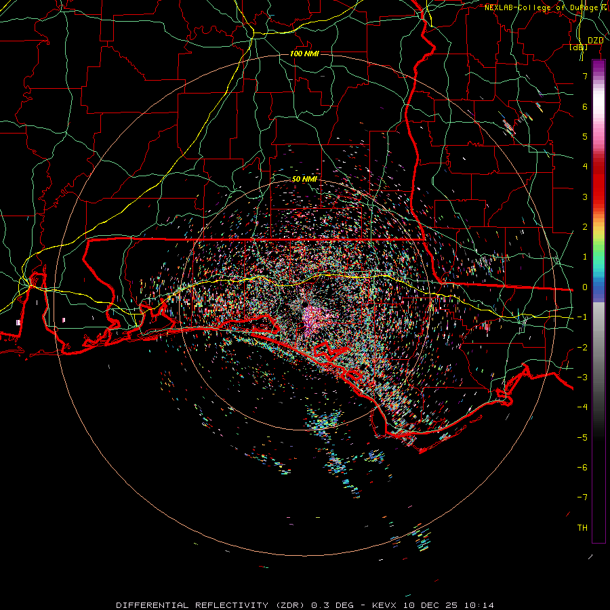Viewport: 610px width, 610px height.
Task: Click the 7 dB value on scale
Action: coord(585,76)
